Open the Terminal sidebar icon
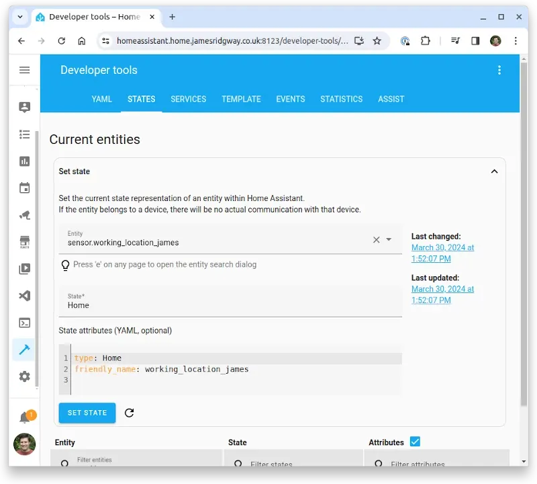The width and height of the screenshot is (537, 484). coord(24,323)
